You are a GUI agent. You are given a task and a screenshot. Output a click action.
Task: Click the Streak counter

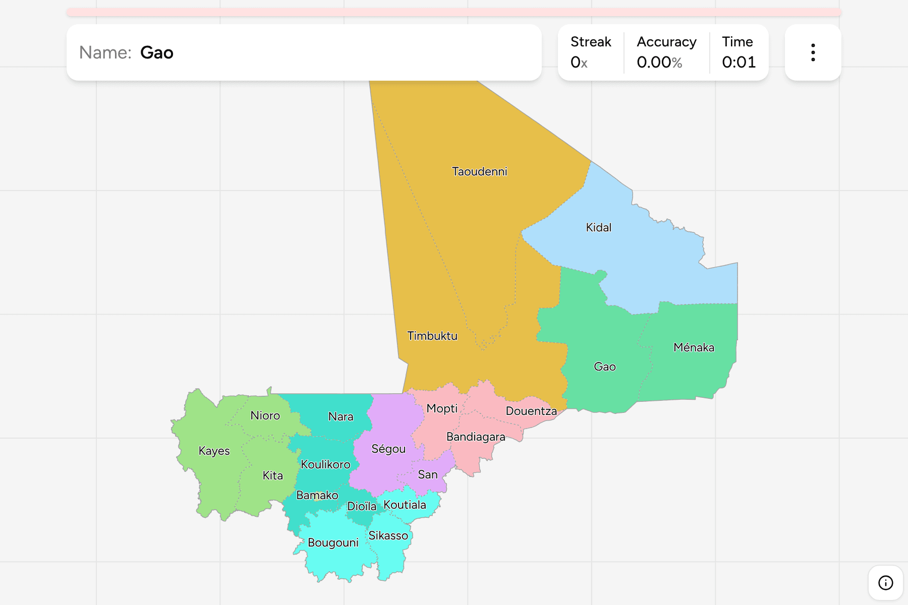click(591, 52)
